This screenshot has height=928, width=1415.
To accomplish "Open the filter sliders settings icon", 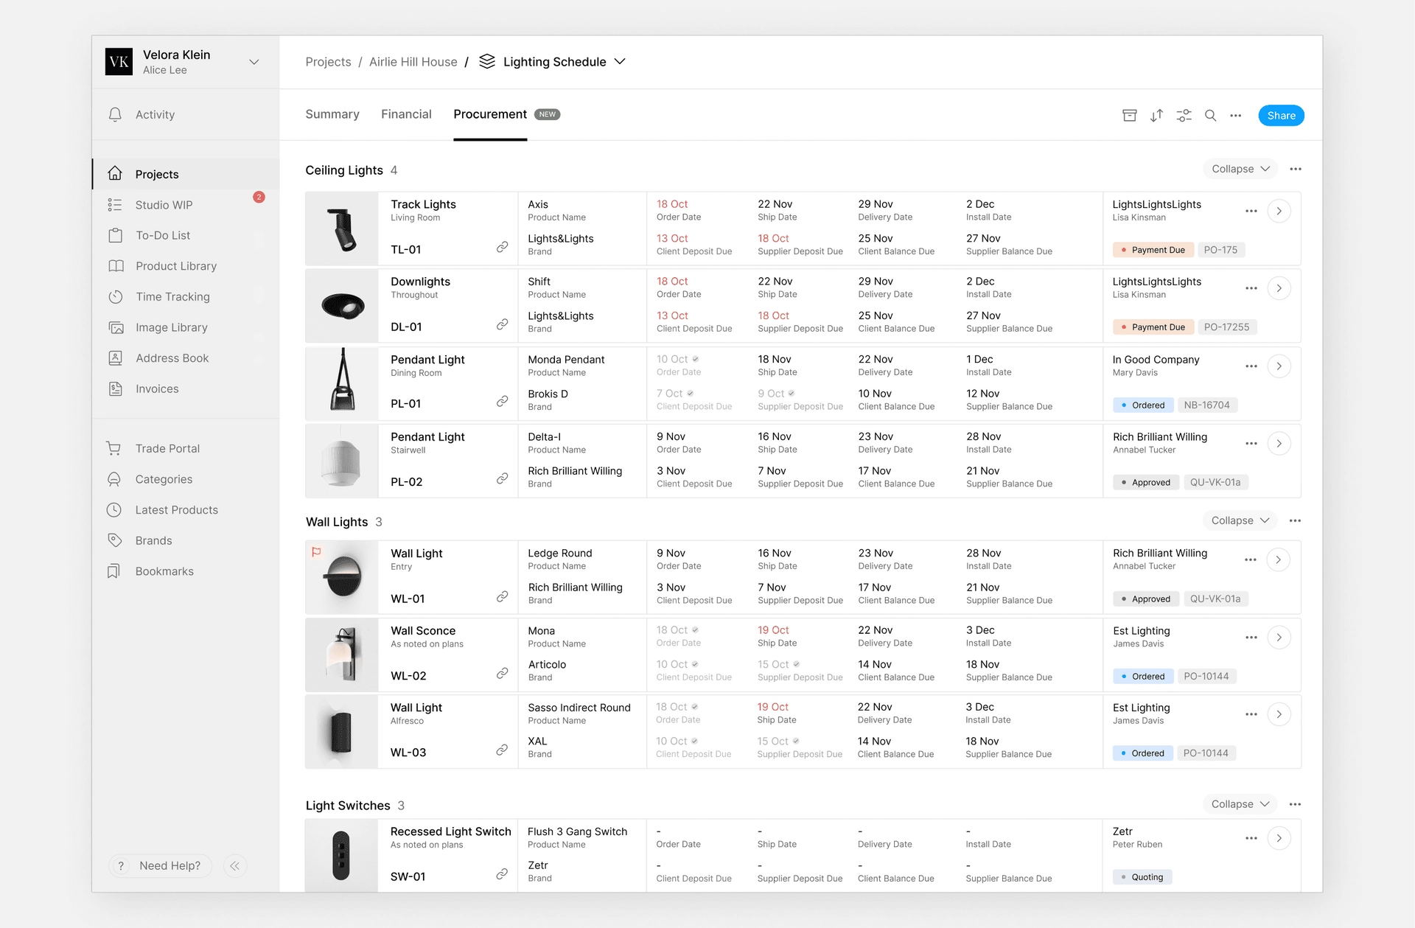I will 1184,116.
